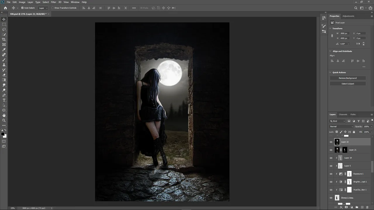Image resolution: width=374 pixels, height=210 pixels.
Task: Click the Add layer style fx icon
Action: (x=341, y=207)
